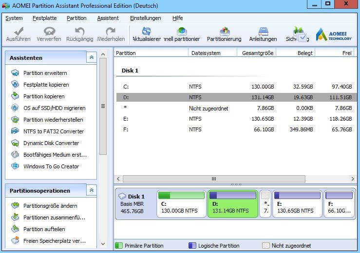
Task: Sort by the Dateisystem column header
Action: pos(212,53)
